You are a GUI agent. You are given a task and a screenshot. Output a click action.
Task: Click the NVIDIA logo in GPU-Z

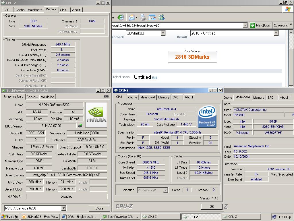tap(96, 115)
